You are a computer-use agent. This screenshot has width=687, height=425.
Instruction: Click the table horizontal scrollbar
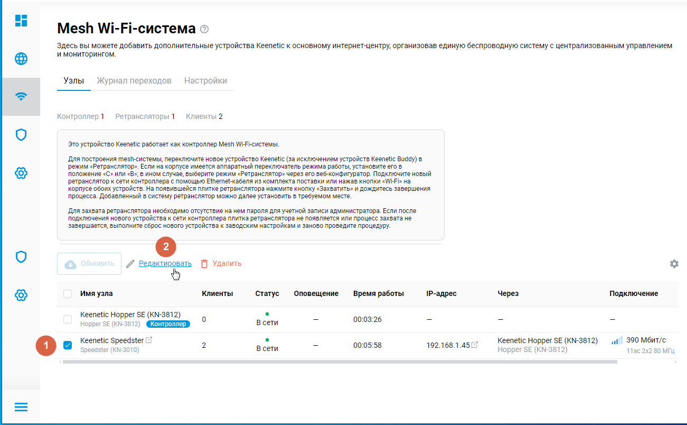(340, 362)
